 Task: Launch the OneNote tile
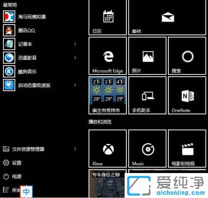point(187,95)
